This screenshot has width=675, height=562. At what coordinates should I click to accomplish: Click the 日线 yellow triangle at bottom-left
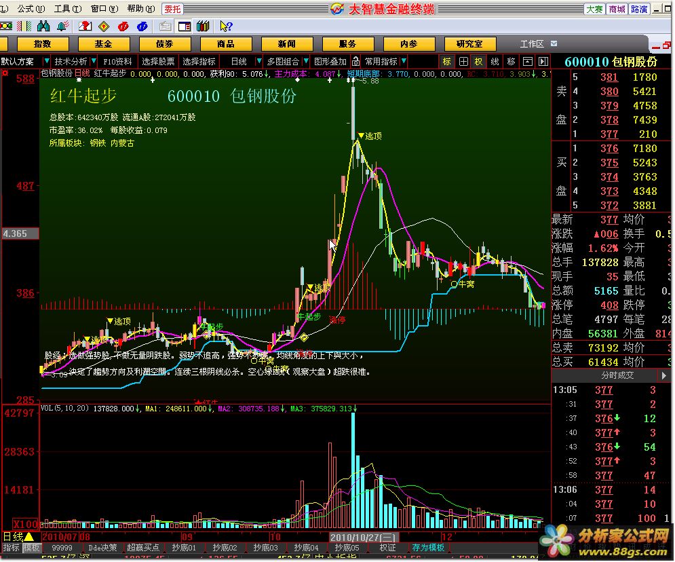pos(29,537)
